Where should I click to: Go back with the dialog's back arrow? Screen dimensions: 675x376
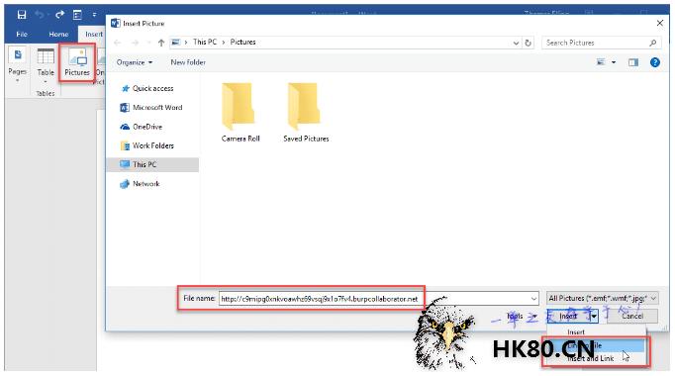tap(118, 43)
